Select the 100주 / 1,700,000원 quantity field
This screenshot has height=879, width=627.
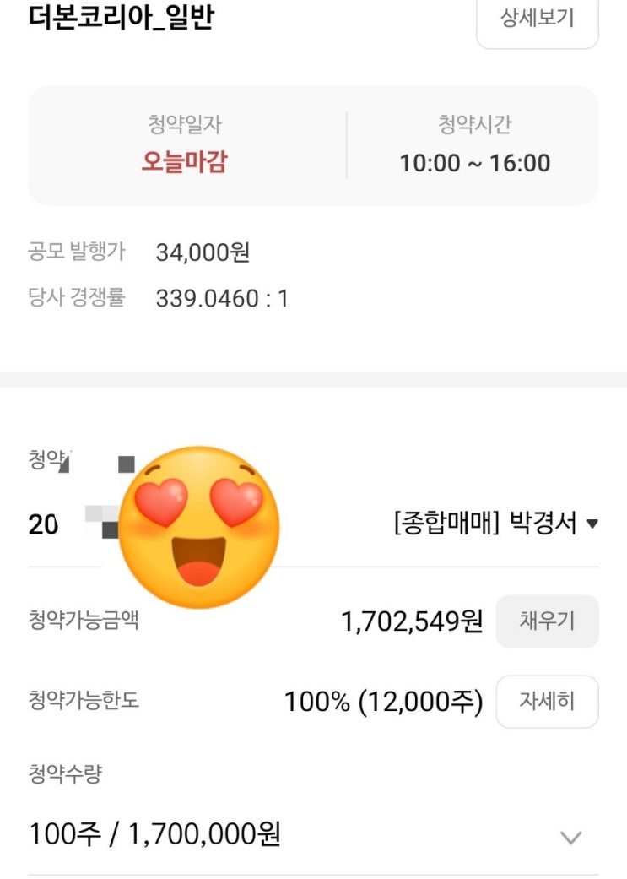pyautogui.click(x=313, y=835)
